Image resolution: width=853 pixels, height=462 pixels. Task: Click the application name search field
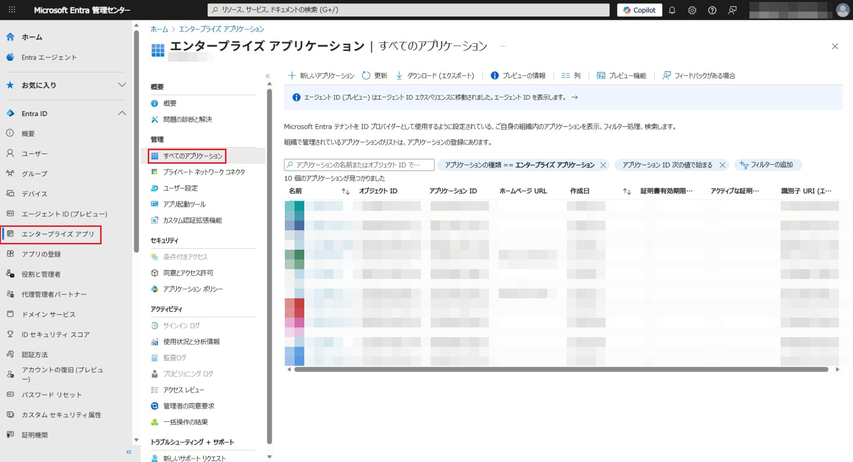(360, 165)
